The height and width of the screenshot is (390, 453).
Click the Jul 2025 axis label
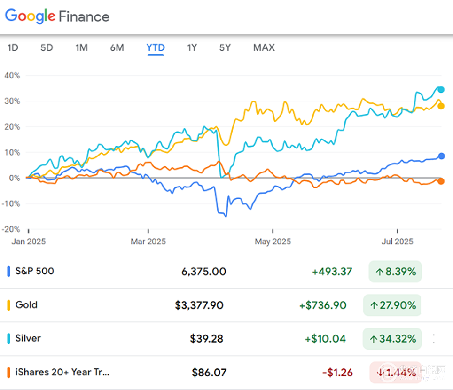397,242
